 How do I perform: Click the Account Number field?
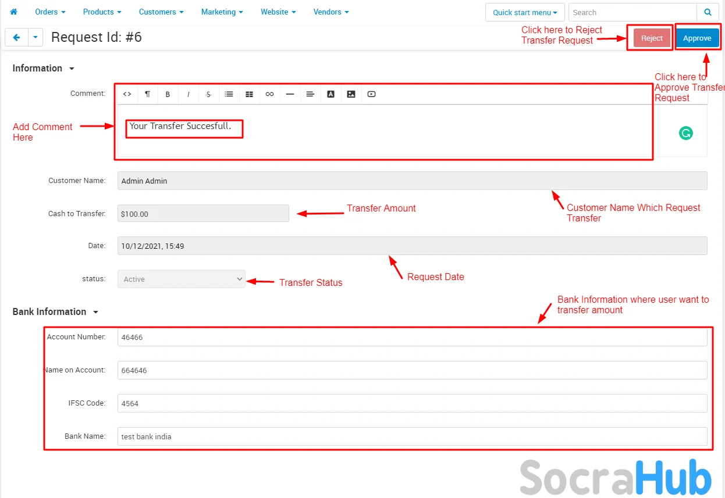(413, 337)
